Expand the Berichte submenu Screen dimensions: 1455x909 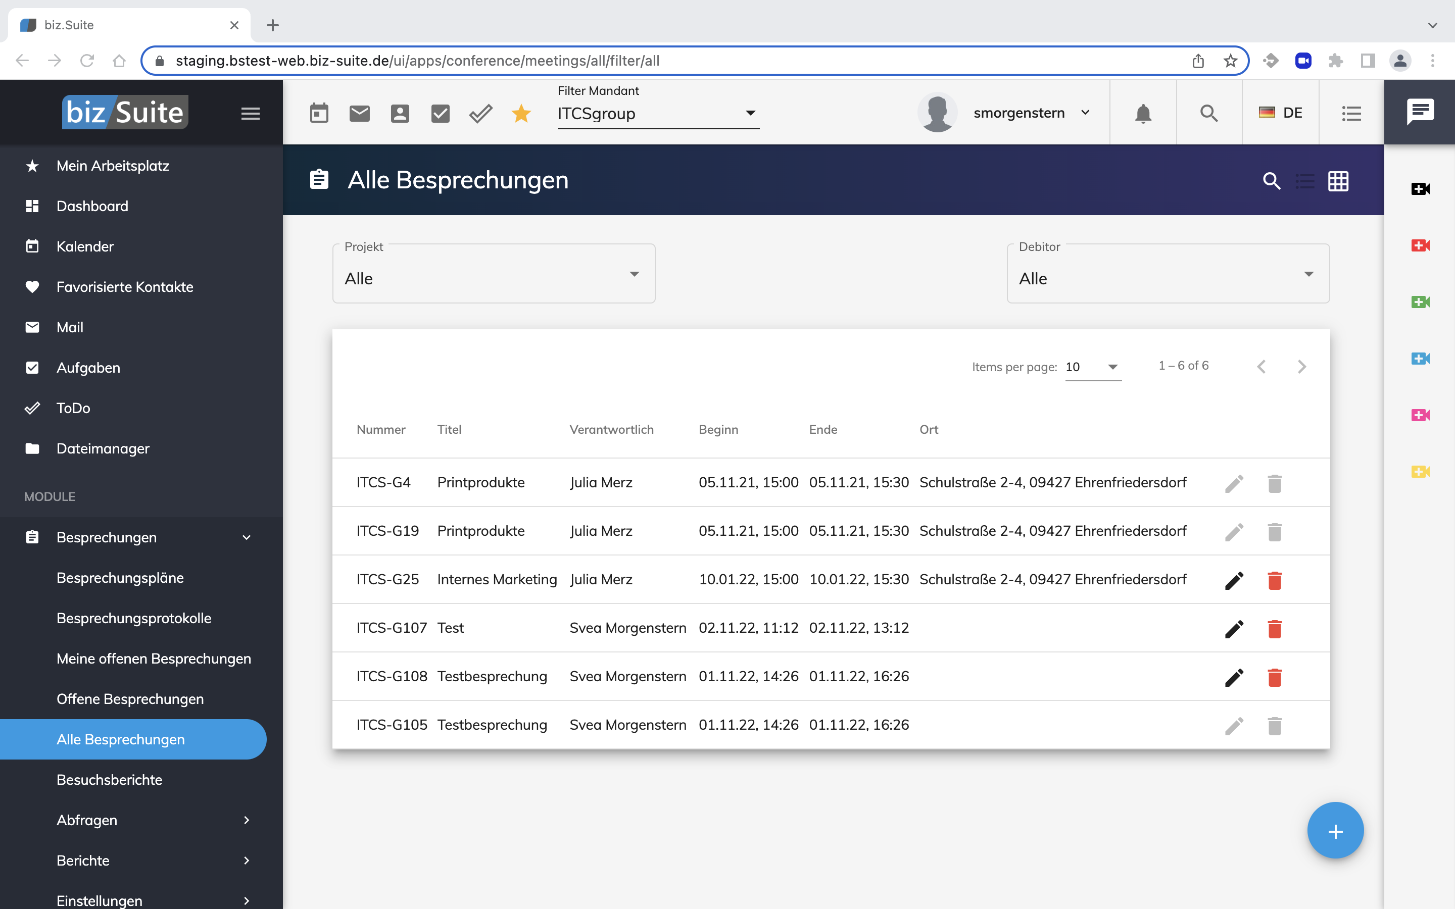point(141,861)
